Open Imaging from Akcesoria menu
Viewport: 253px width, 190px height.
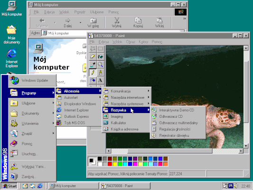[x=126, y=116]
